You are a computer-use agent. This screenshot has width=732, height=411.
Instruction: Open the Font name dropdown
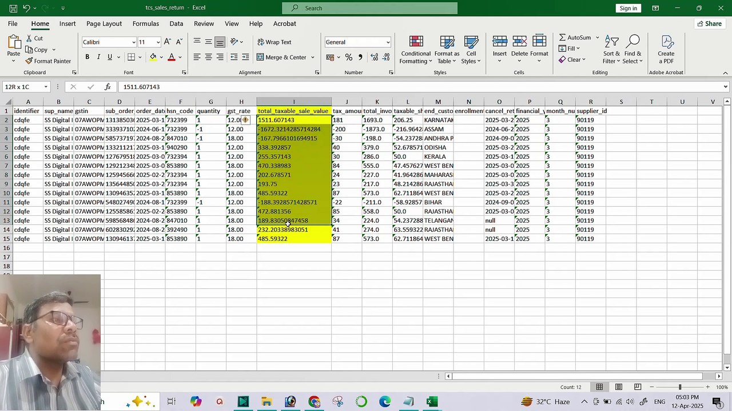pyautogui.click(x=134, y=42)
